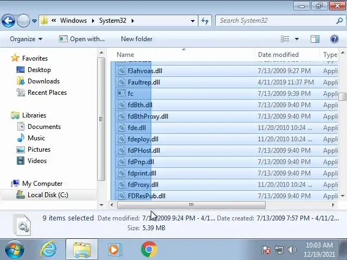Click the navigation pane scrollbar up arrow
The height and width of the screenshot is (260, 347).
click(x=101, y=53)
